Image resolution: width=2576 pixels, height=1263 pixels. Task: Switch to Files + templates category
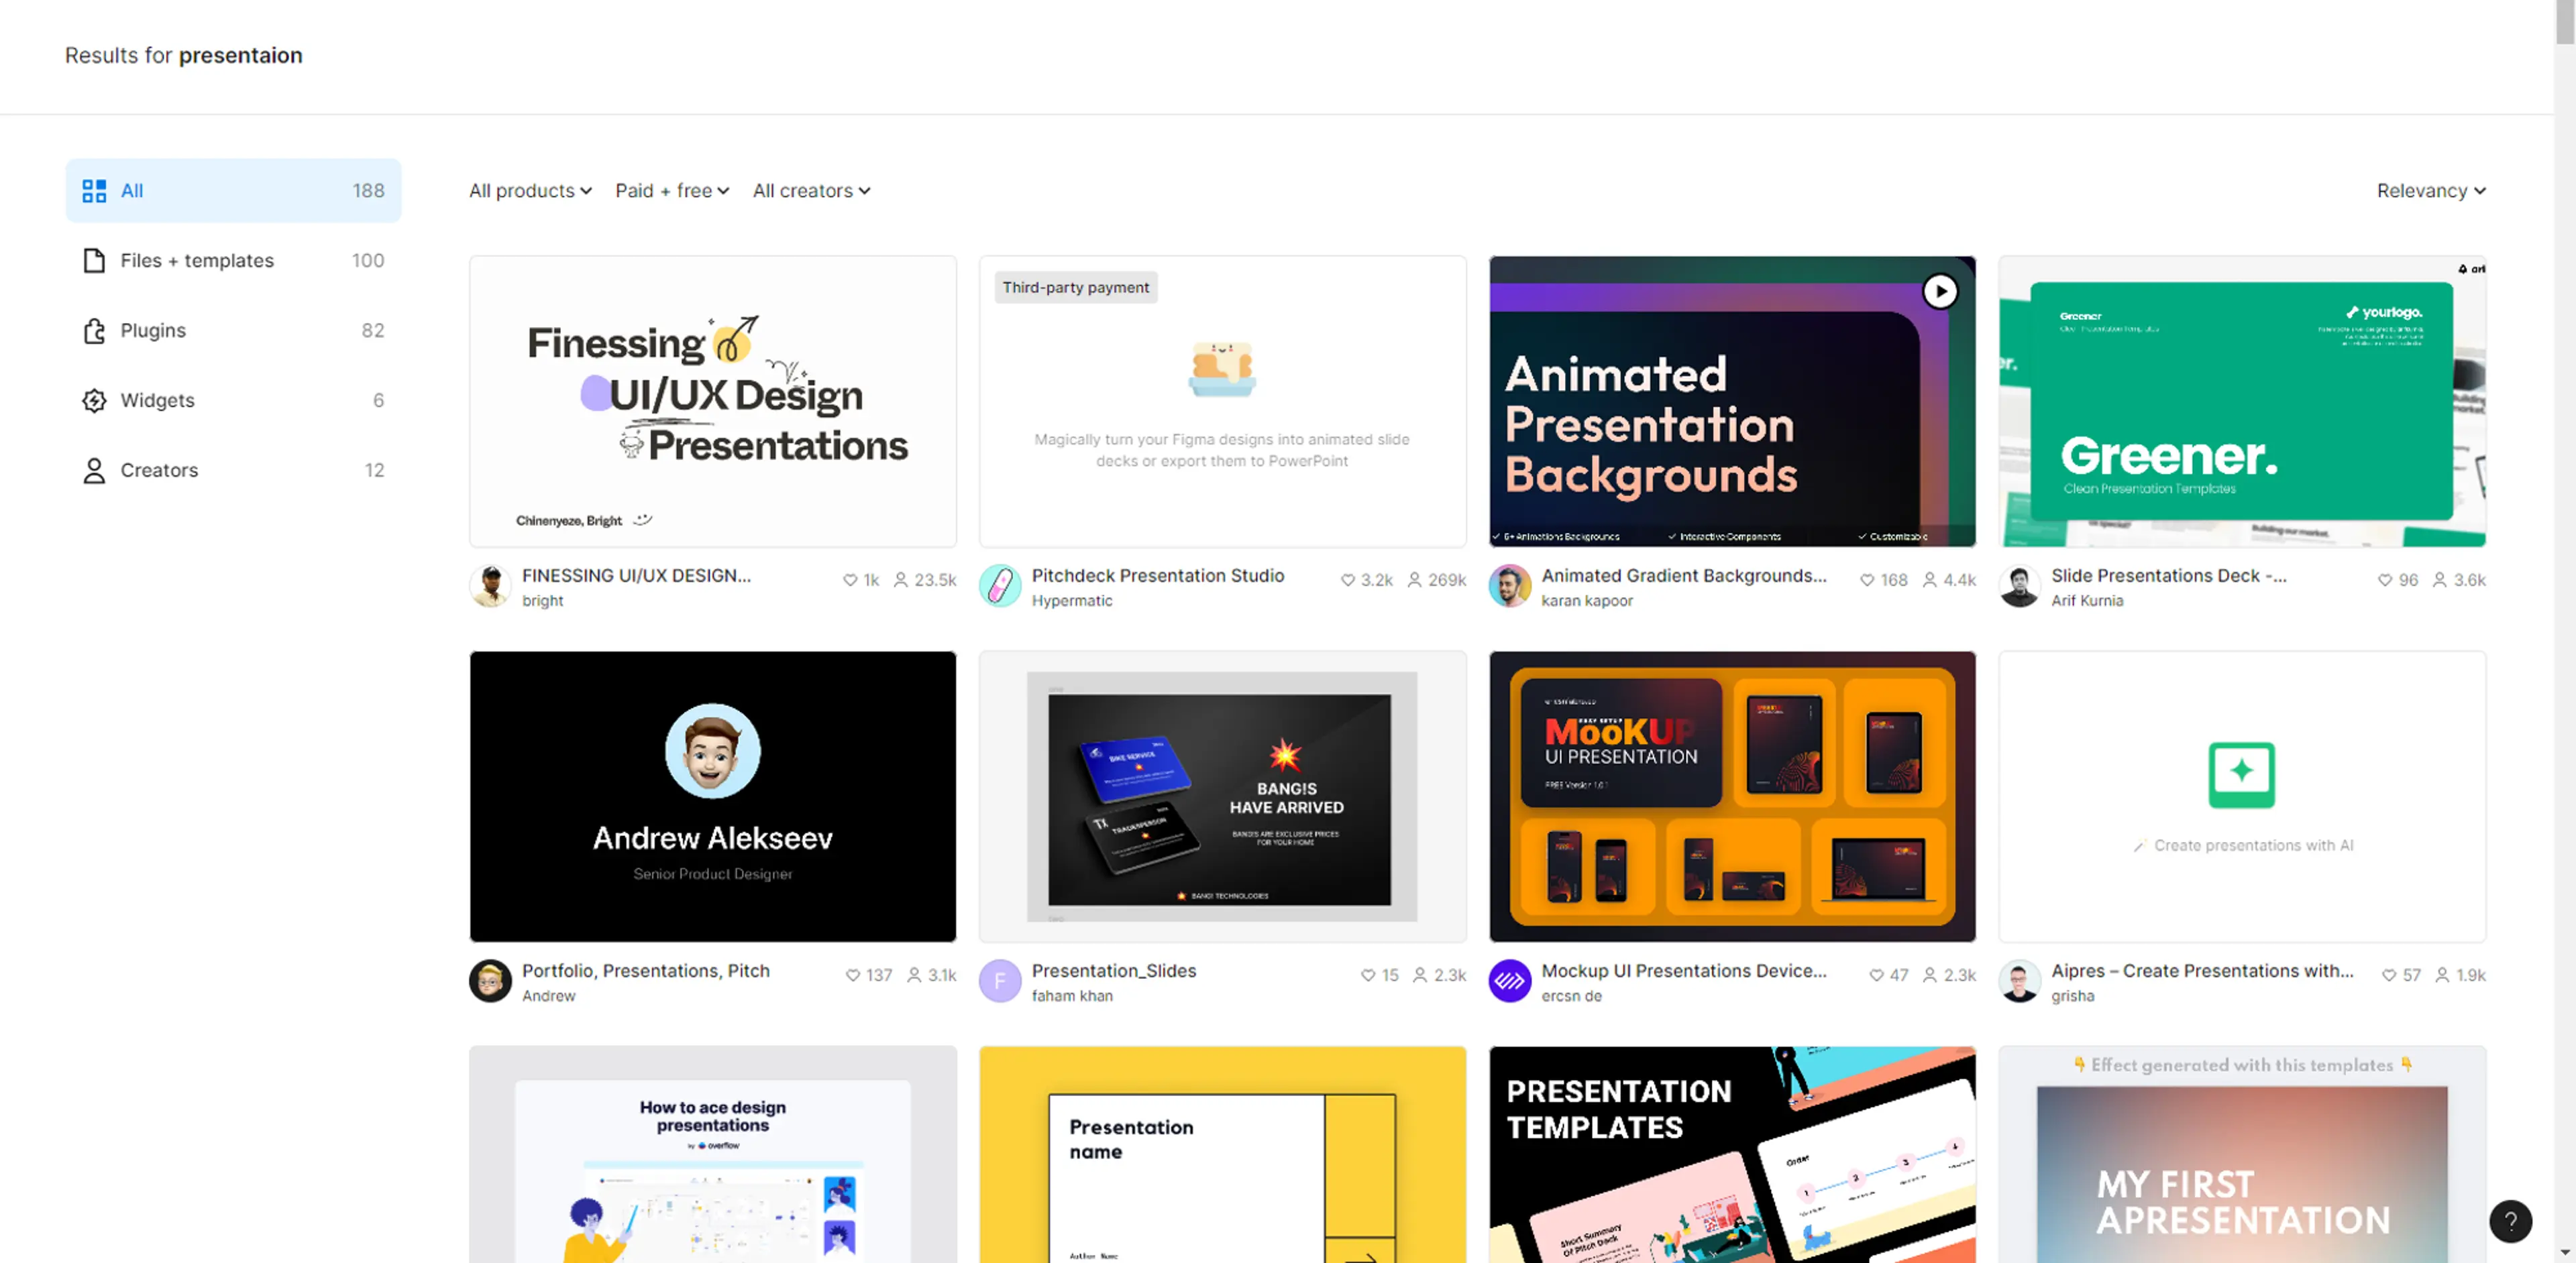coord(233,261)
